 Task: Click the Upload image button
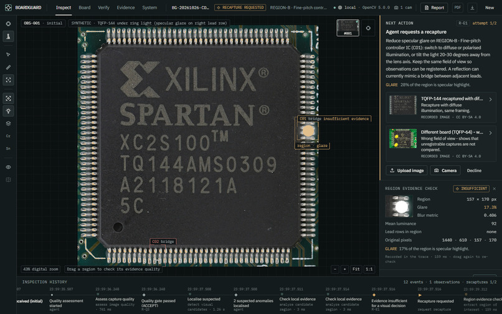(x=407, y=171)
